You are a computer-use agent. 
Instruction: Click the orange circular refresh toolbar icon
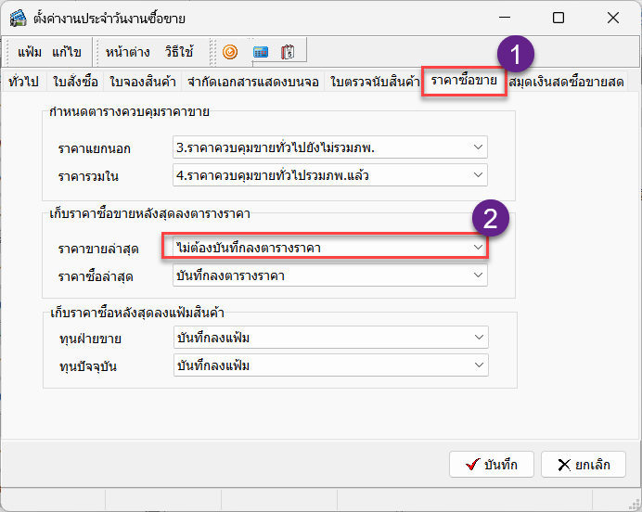coord(230,52)
